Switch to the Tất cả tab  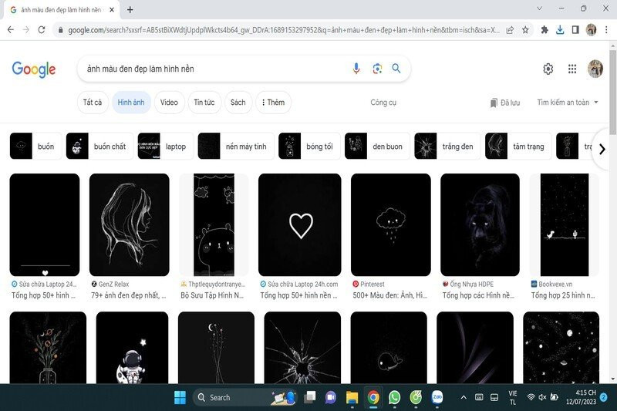[x=93, y=103]
